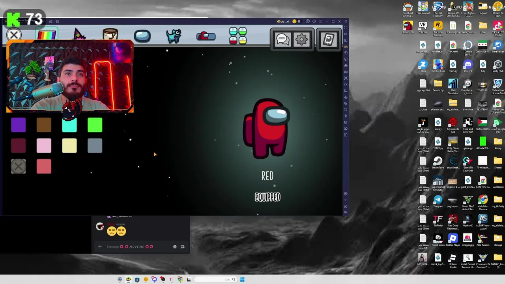The width and height of the screenshot is (505, 284).
Task: Pick the brown color swatch
Action: [x=44, y=125]
